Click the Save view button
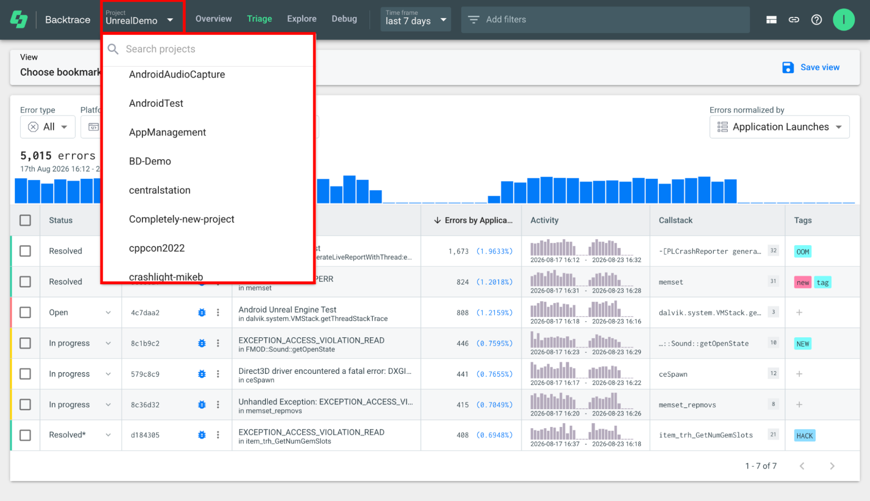This screenshot has width=870, height=501. point(811,67)
